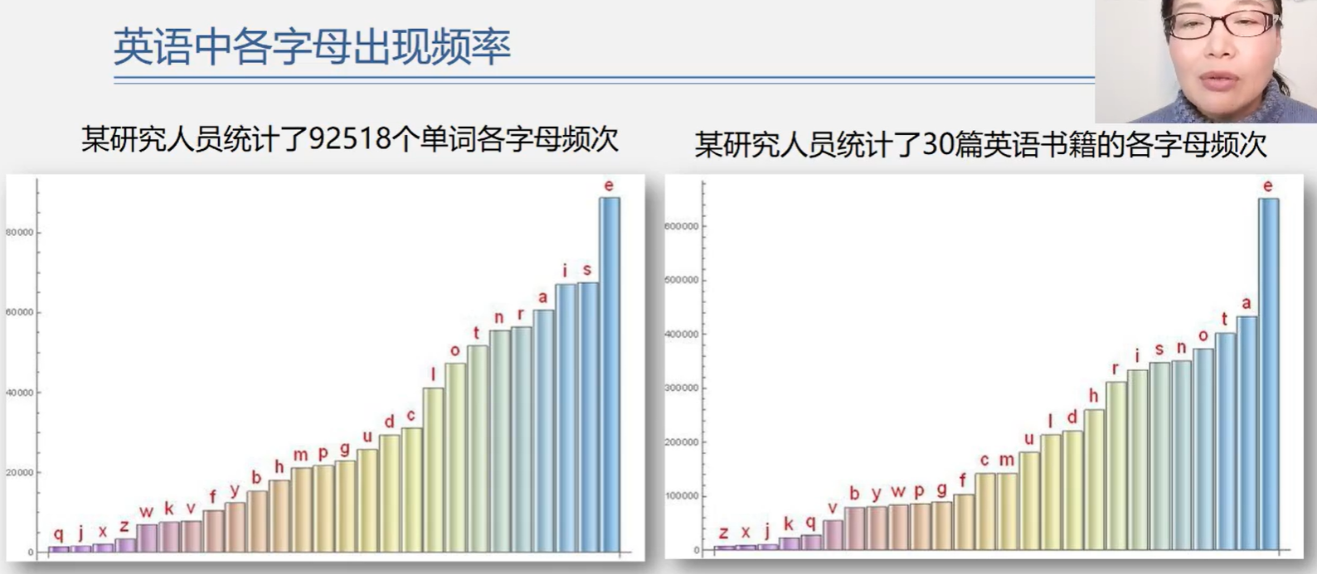
Task: Click the 'c' label in the right chart
Action: click(x=984, y=460)
